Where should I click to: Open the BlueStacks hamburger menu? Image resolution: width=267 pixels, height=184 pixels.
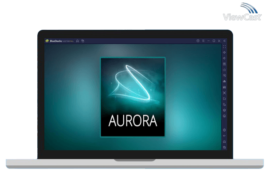203,41
